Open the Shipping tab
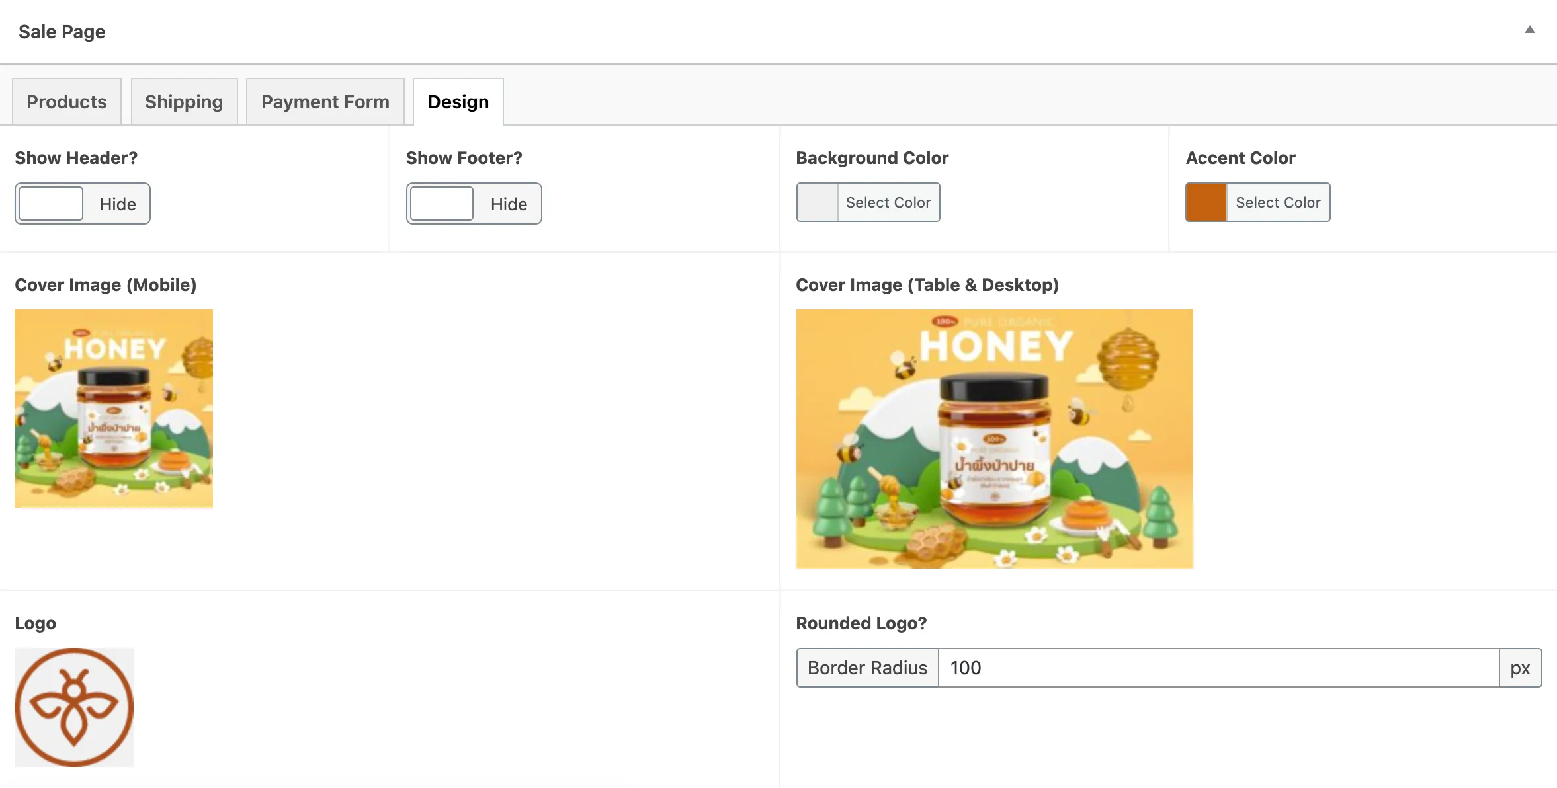The height and width of the screenshot is (788, 1557). click(x=184, y=102)
